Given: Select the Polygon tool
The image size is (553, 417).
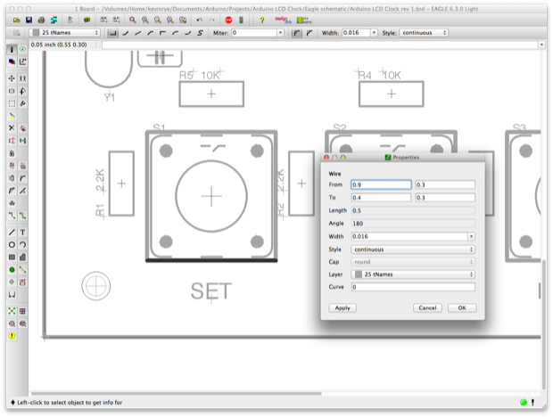Looking at the screenshot, I should [x=23, y=258].
